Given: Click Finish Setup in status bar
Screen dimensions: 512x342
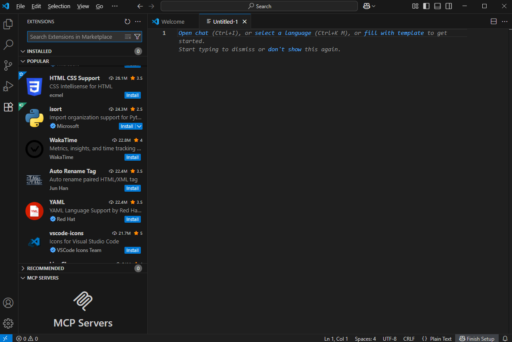Looking at the screenshot, I should tap(477, 339).
